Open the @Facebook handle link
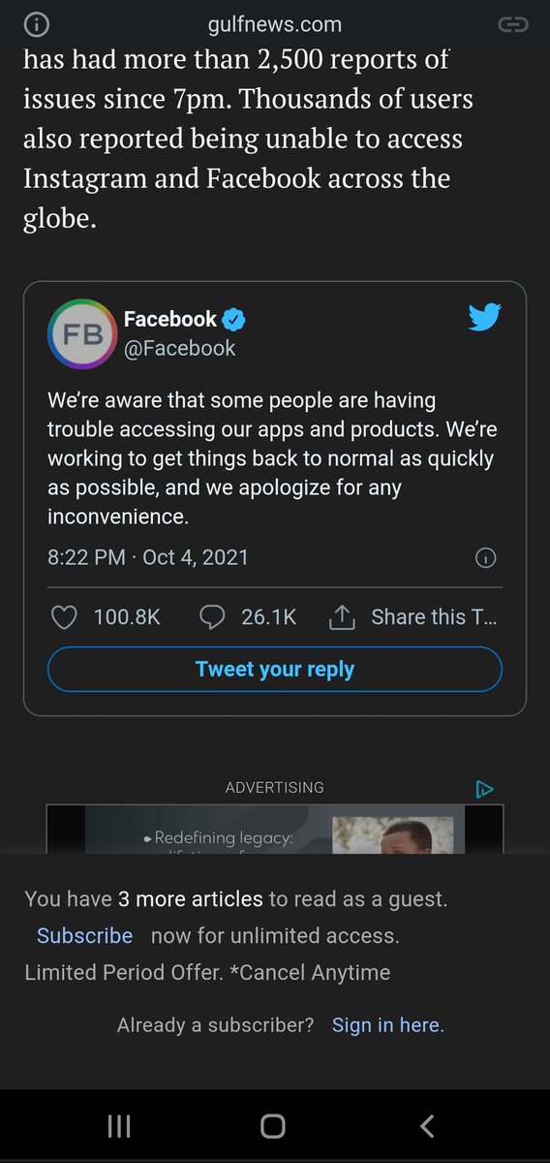Image resolution: width=550 pixels, height=1163 pixels. click(x=180, y=348)
